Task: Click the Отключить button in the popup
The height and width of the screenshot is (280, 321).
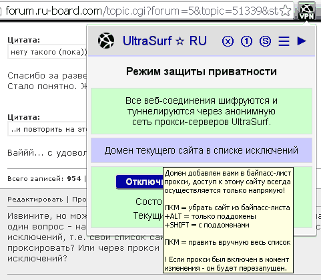Action: pyautogui.click(x=139, y=182)
